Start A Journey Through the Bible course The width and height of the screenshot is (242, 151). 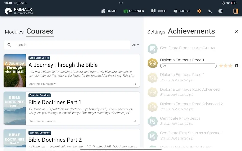click(x=42, y=84)
